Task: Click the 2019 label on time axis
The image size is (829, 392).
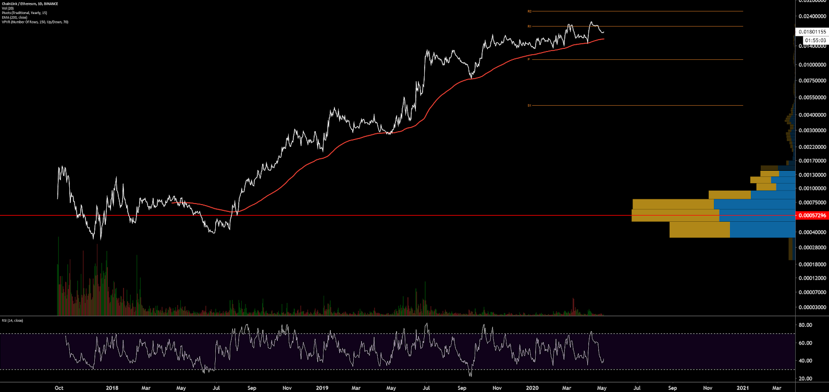Action: (x=323, y=388)
